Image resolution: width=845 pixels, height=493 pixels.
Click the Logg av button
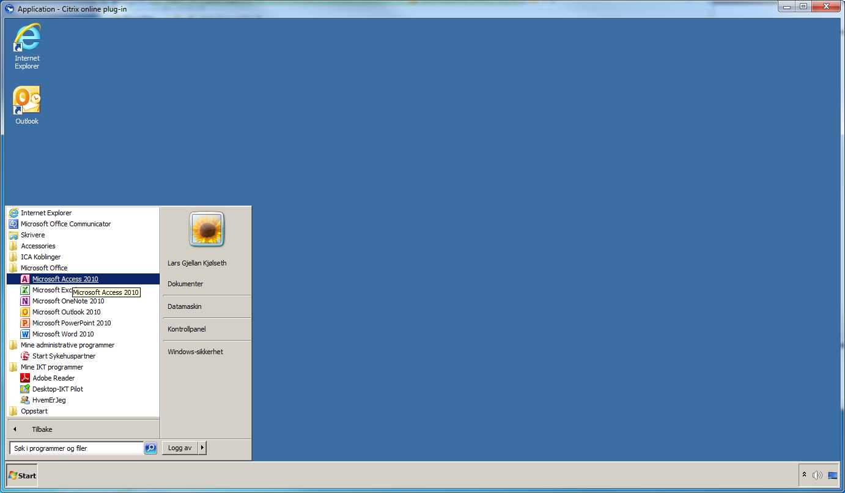(180, 448)
